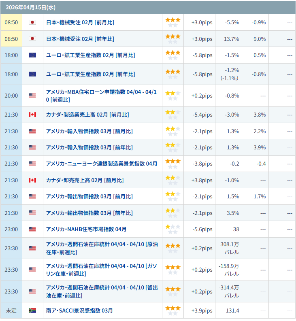Viewport: 296px width, 321px height.
Task: Click US flag beside MBA住宅ローン申請指数
Action: [x=32, y=96]
